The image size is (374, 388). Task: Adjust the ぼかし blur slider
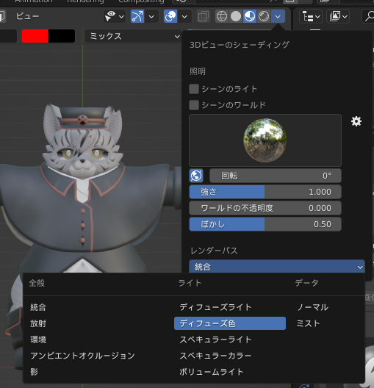pyautogui.click(x=265, y=224)
